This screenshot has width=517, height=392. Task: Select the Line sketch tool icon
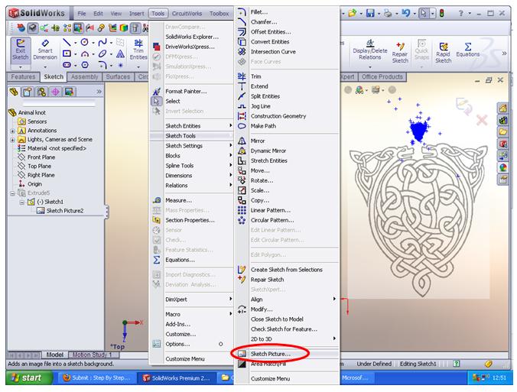pyautogui.click(x=67, y=42)
